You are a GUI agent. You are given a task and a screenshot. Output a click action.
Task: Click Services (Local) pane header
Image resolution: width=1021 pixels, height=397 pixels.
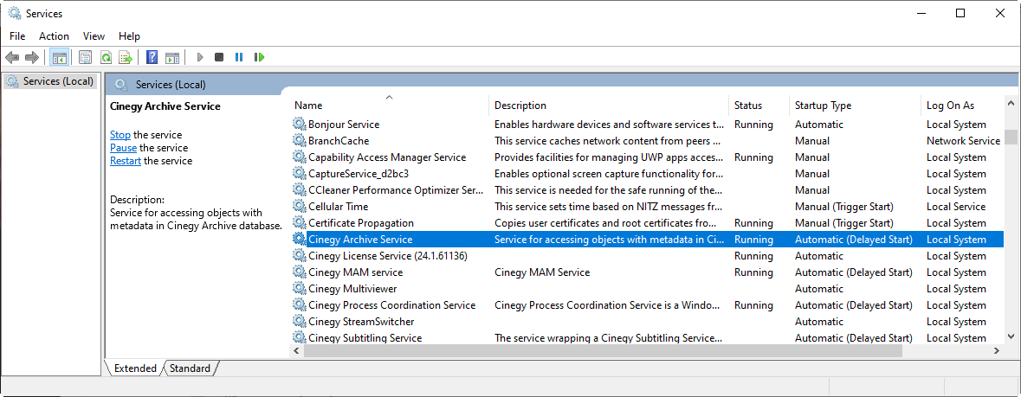(171, 85)
